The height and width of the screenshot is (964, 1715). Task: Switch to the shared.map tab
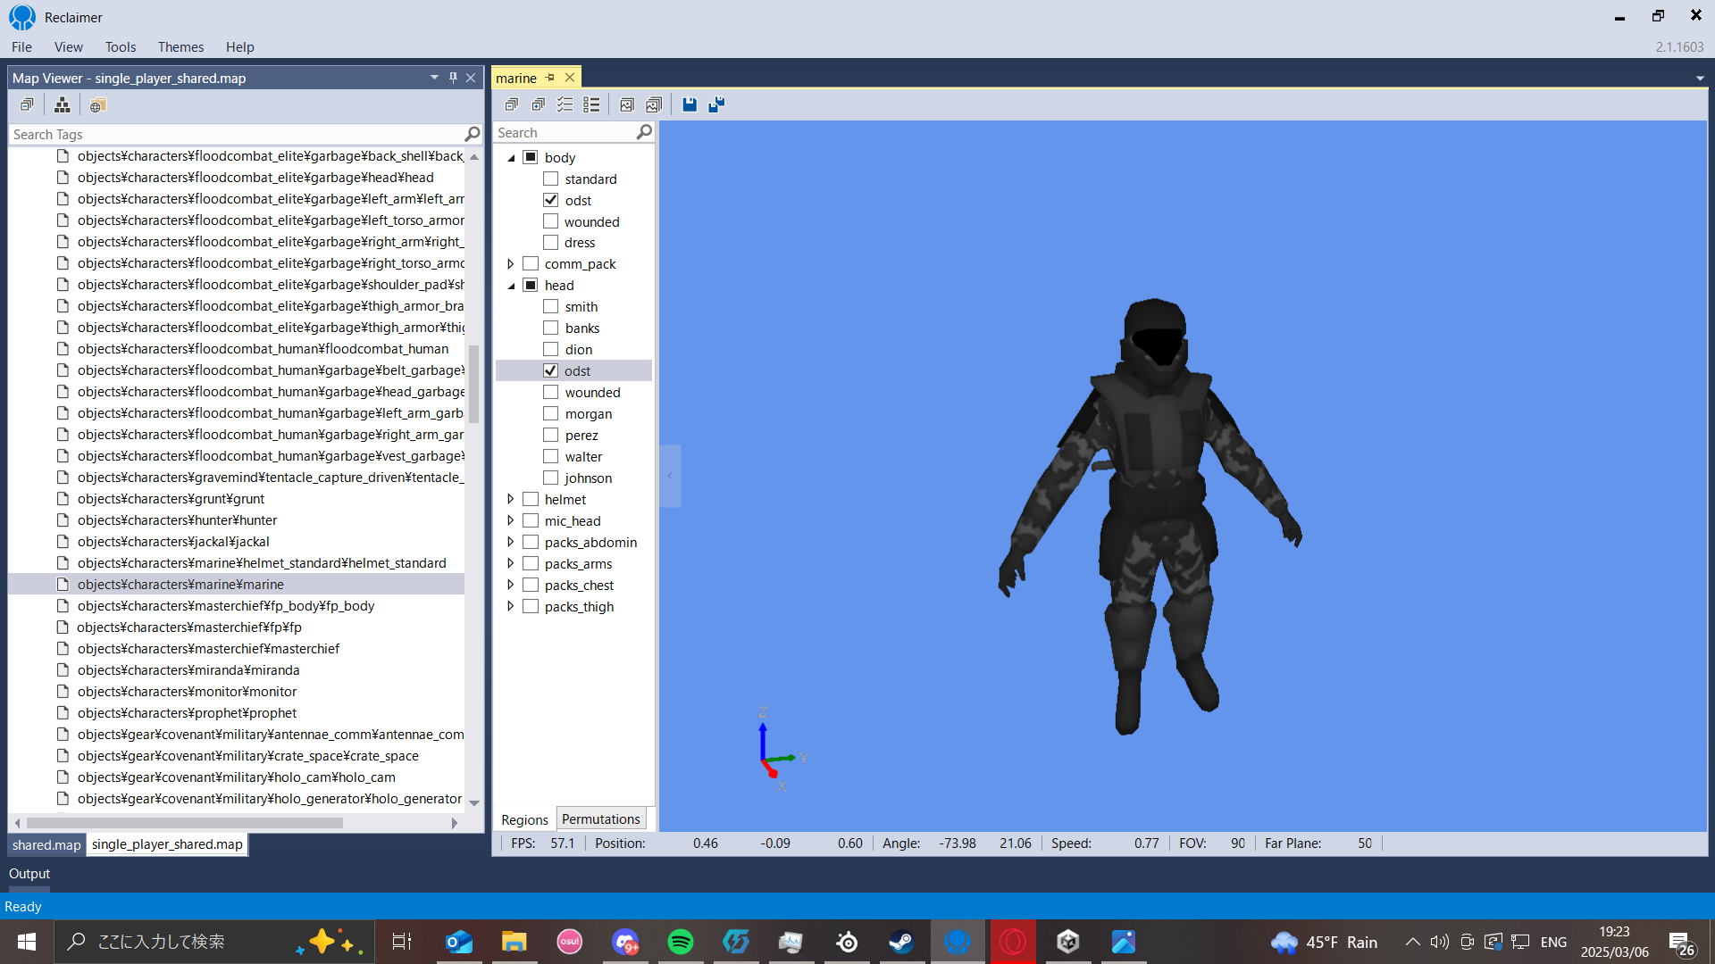(46, 844)
